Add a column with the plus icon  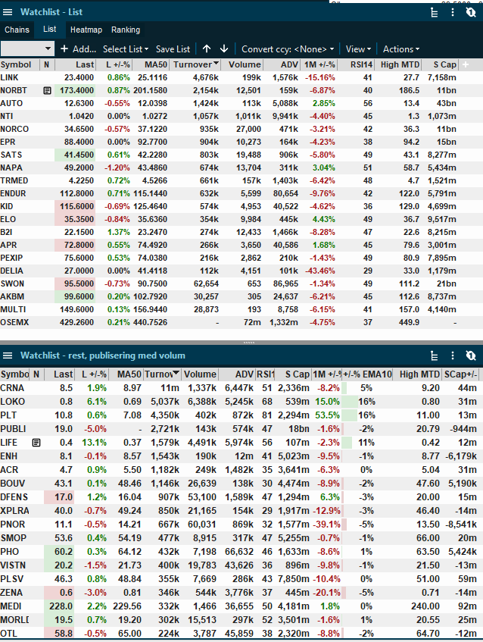(465, 64)
